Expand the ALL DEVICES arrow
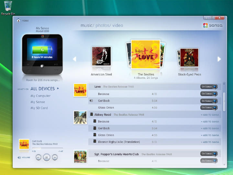The height and width of the screenshot is (175, 233). tap(58, 88)
